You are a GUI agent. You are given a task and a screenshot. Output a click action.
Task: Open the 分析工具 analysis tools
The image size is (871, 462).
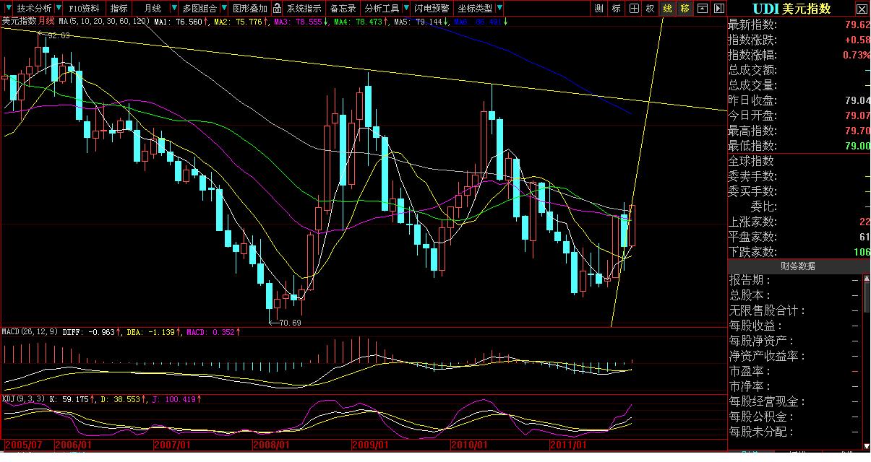(x=382, y=9)
